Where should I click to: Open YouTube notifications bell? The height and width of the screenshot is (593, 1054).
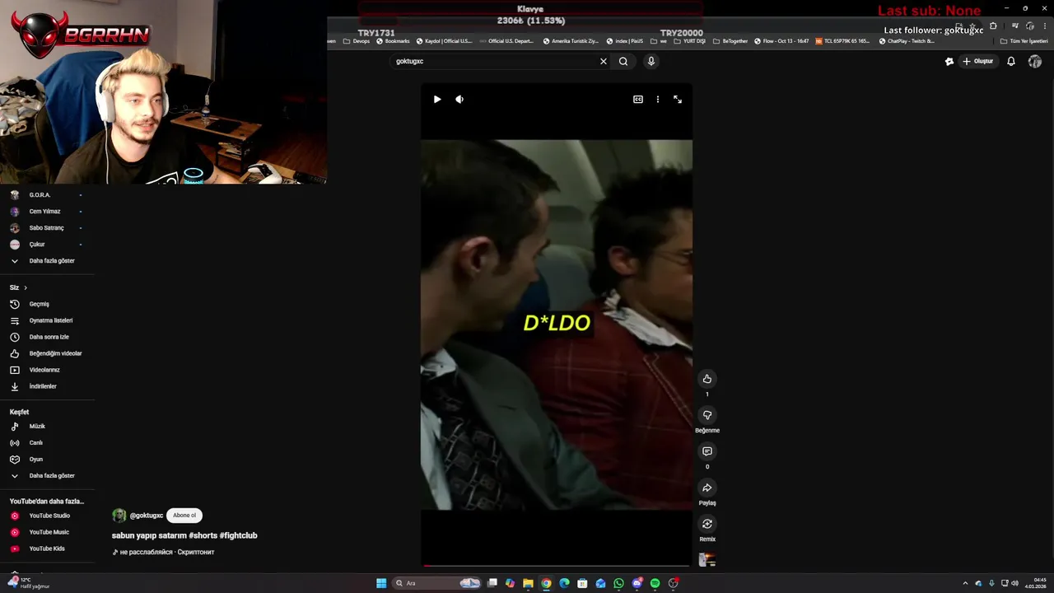[x=1011, y=61]
